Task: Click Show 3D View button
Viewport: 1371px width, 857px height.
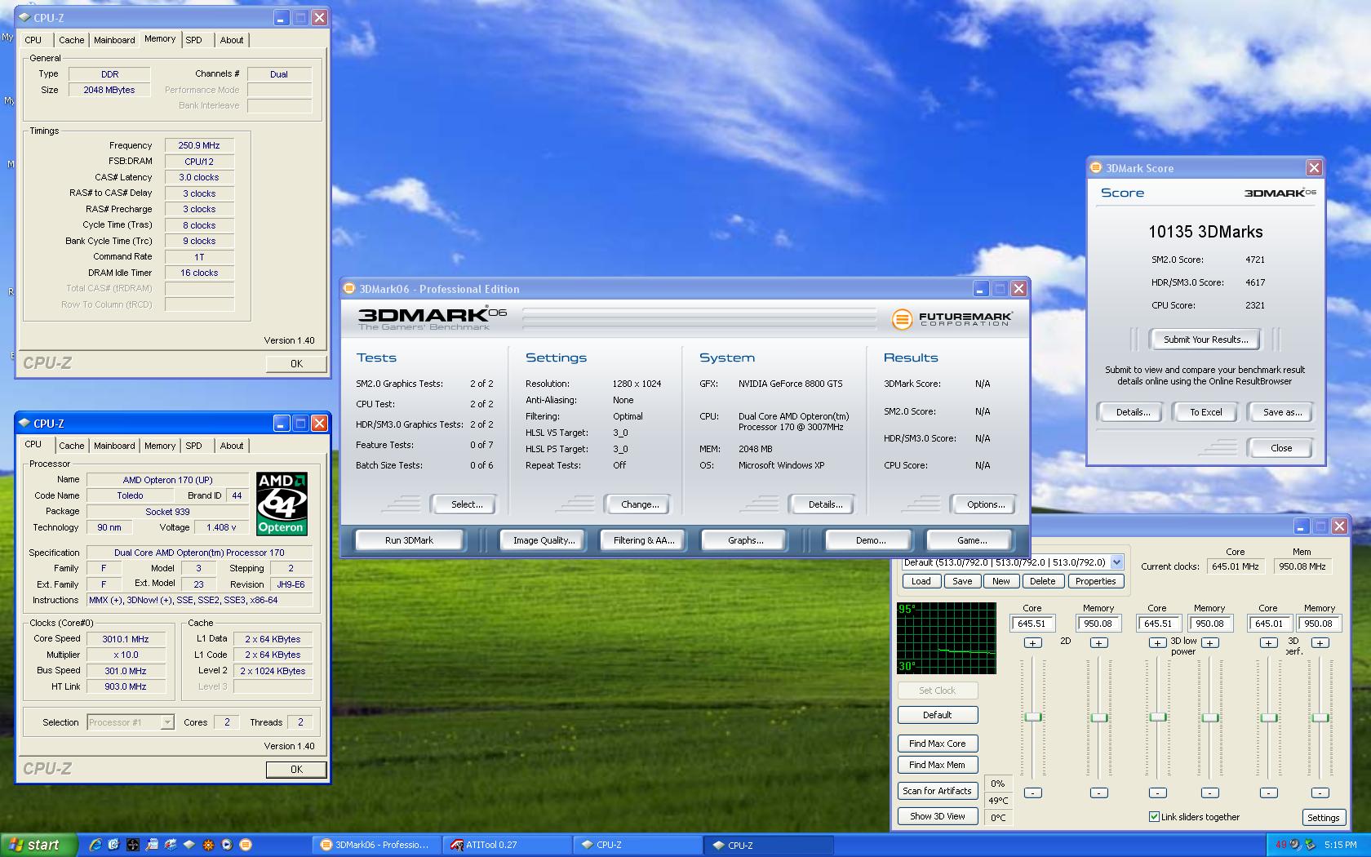Action: coord(938,816)
